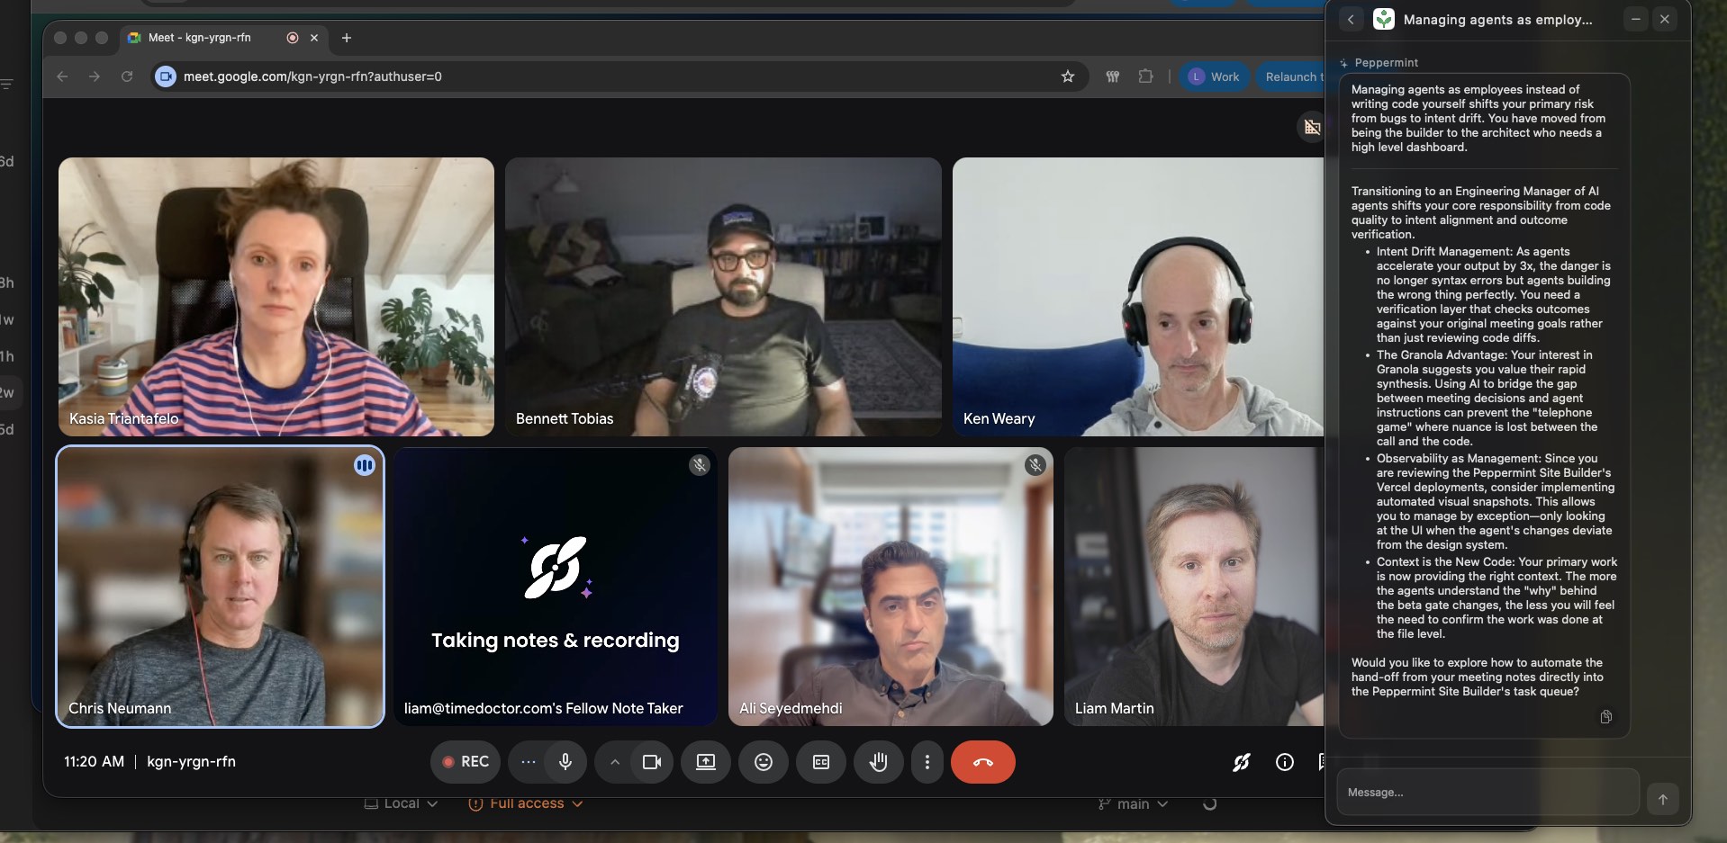Open the visual effects icon near bottom right
Image resolution: width=1727 pixels, height=843 pixels.
click(x=1241, y=762)
